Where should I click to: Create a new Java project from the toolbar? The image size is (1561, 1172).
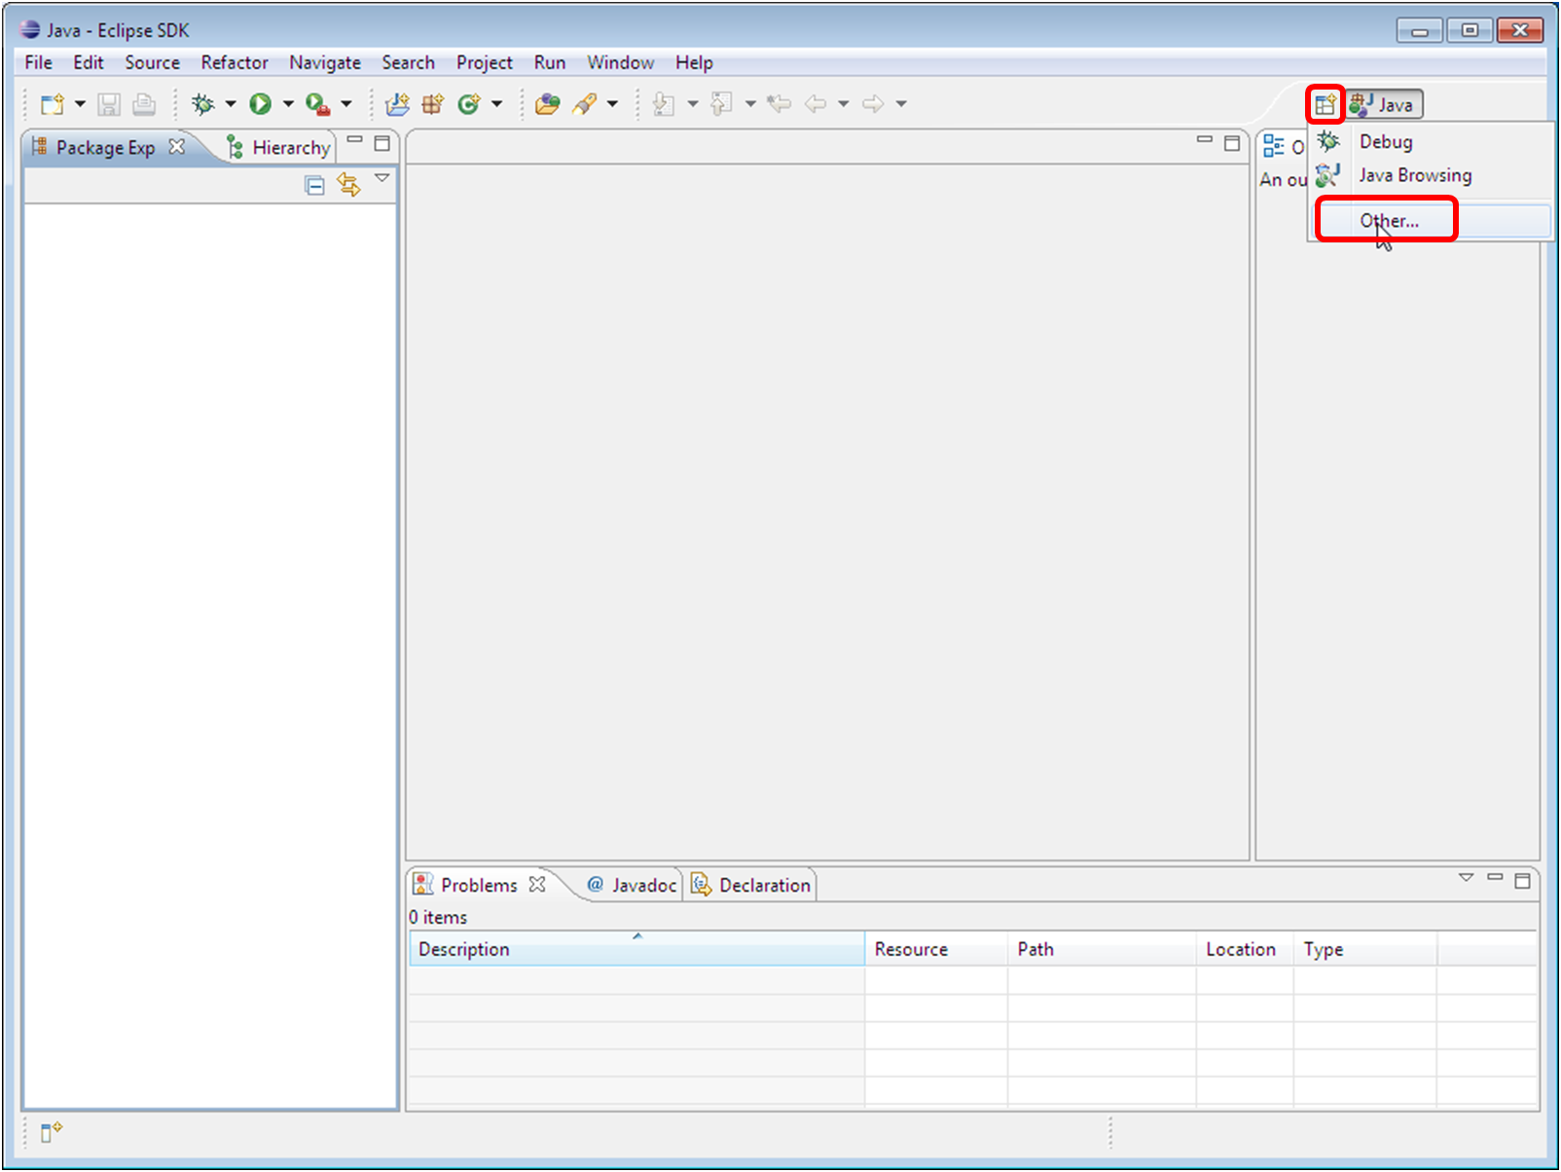click(x=397, y=104)
